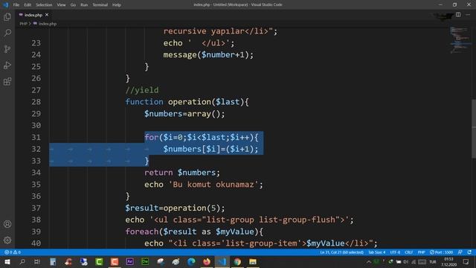Click '$numbers=array();' code line
This screenshot has height=268, width=476.
pyautogui.click(x=184, y=114)
